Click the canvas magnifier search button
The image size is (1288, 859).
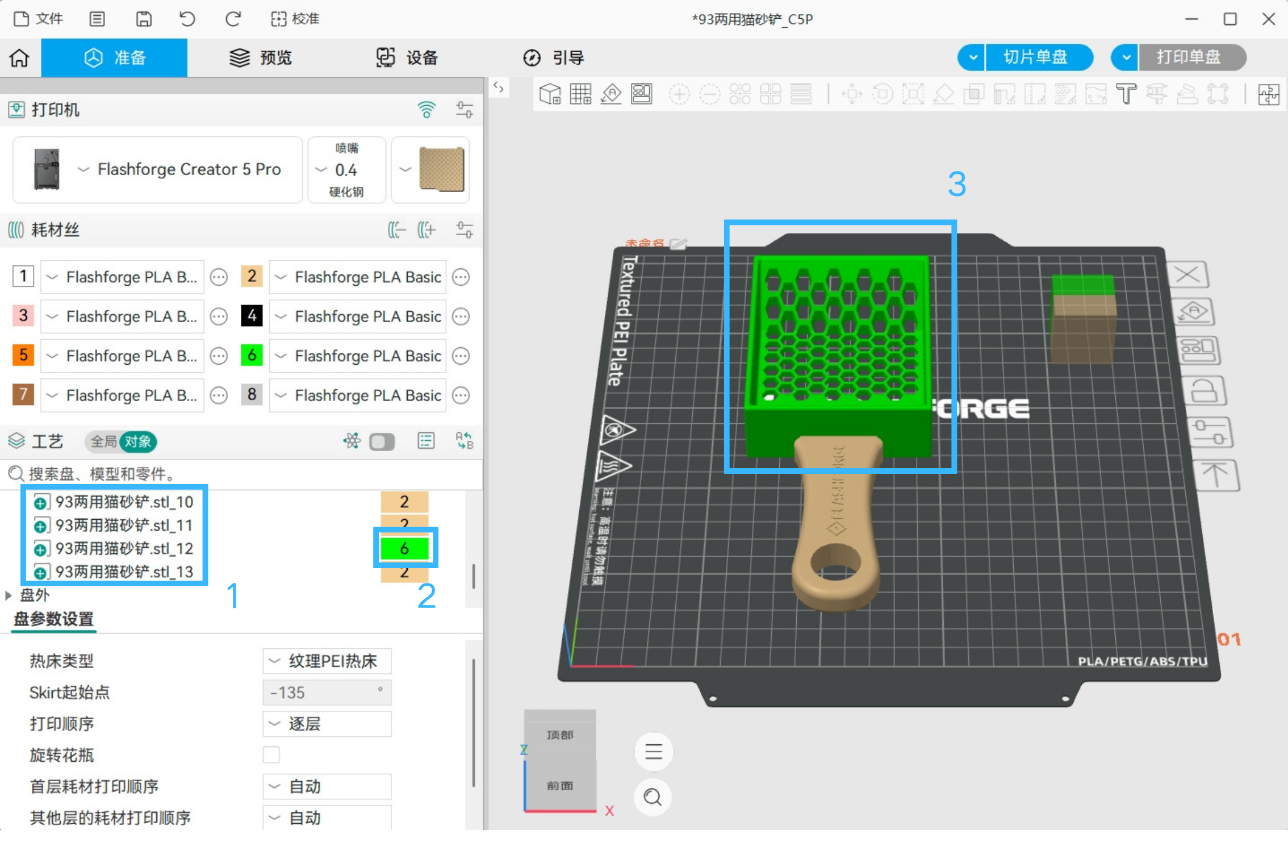[653, 797]
